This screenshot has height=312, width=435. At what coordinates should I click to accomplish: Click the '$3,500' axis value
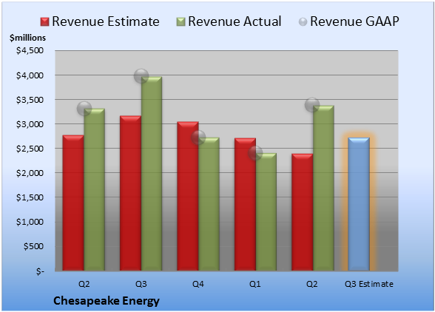[x=30, y=100]
